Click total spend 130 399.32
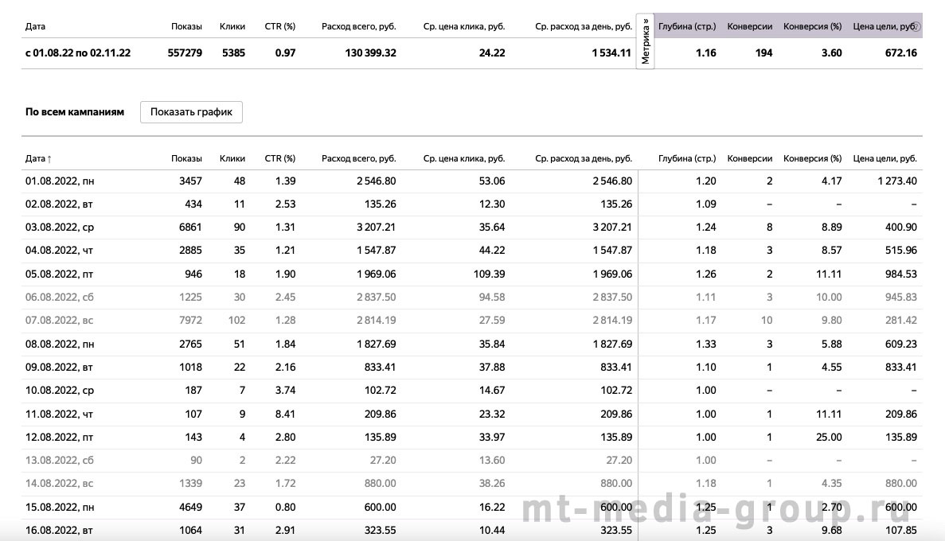945x541 pixels. pyautogui.click(x=370, y=53)
